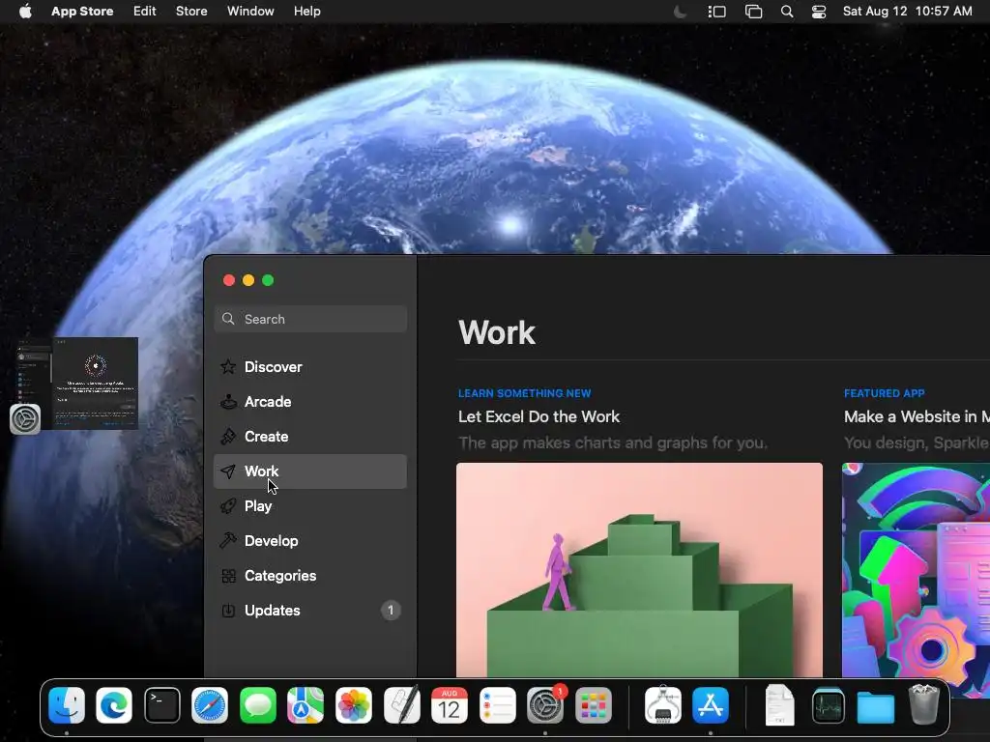Browse Categories in the sidebar
Viewport: 990px width, 742px height.
coord(310,576)
